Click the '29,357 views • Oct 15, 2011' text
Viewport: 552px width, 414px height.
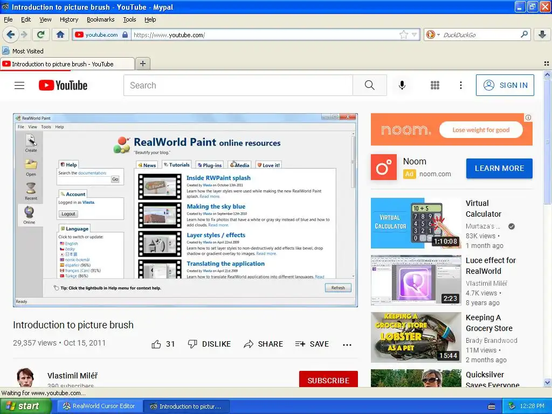coord(59,343)
